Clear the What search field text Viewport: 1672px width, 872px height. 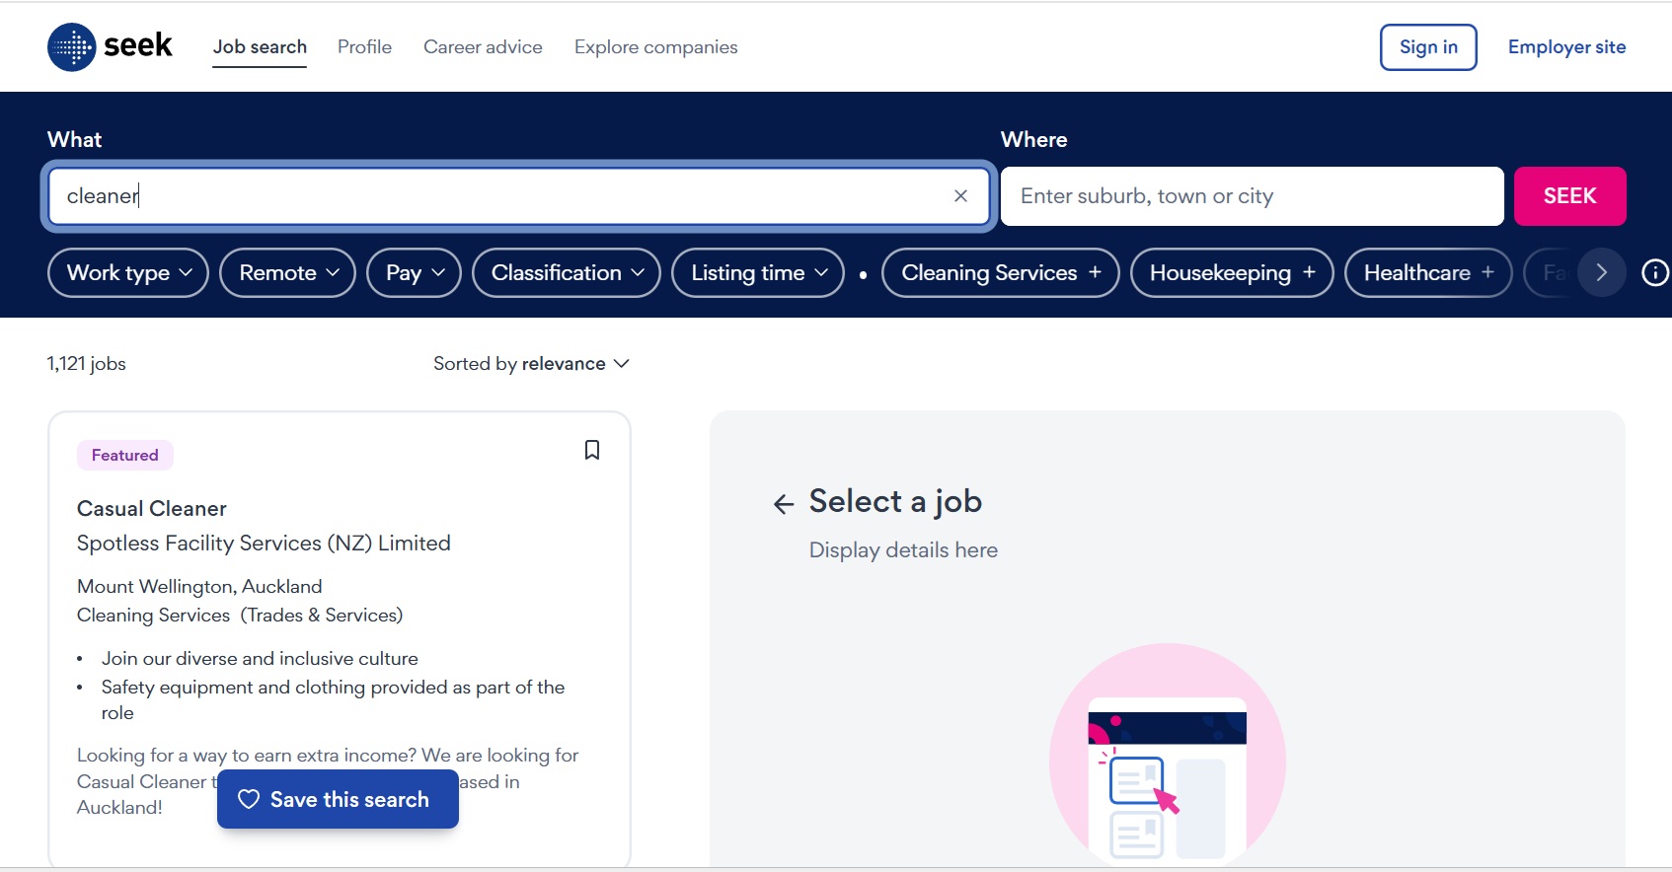pyautogui.click(x=960, y=196)
